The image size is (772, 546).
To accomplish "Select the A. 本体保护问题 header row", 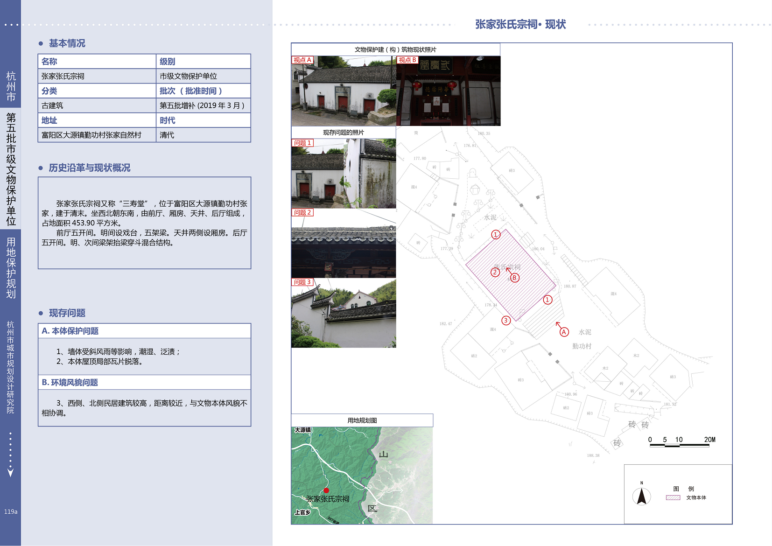I will 144,331.
